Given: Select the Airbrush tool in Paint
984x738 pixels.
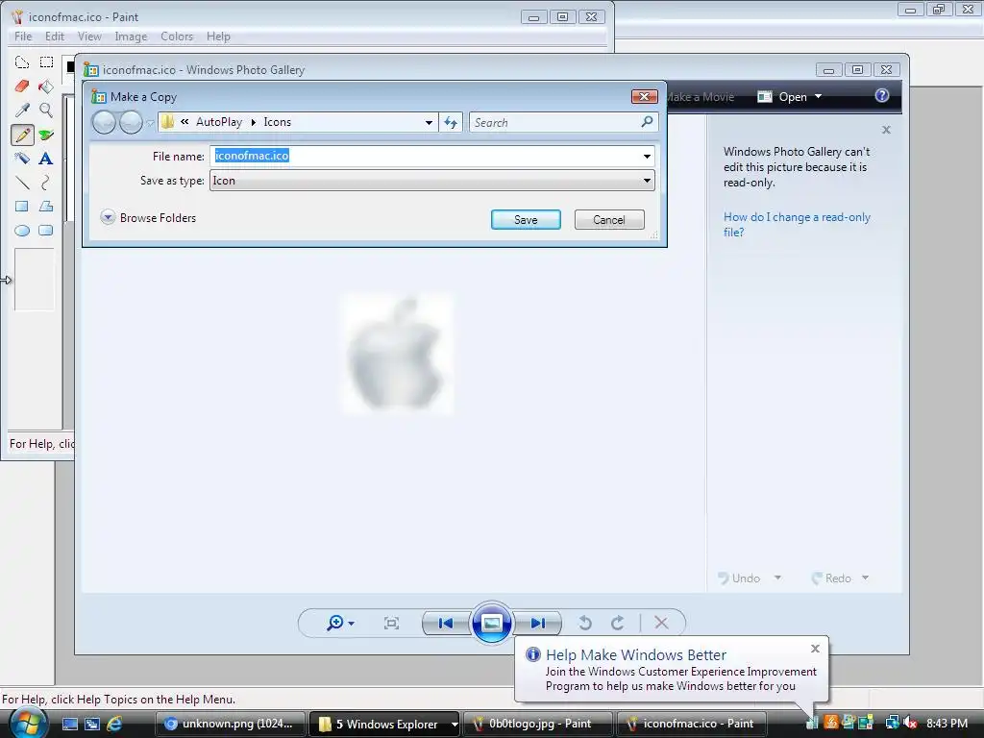Looking at the screenshot, I should pyautogui.click(x=22, y=159).
